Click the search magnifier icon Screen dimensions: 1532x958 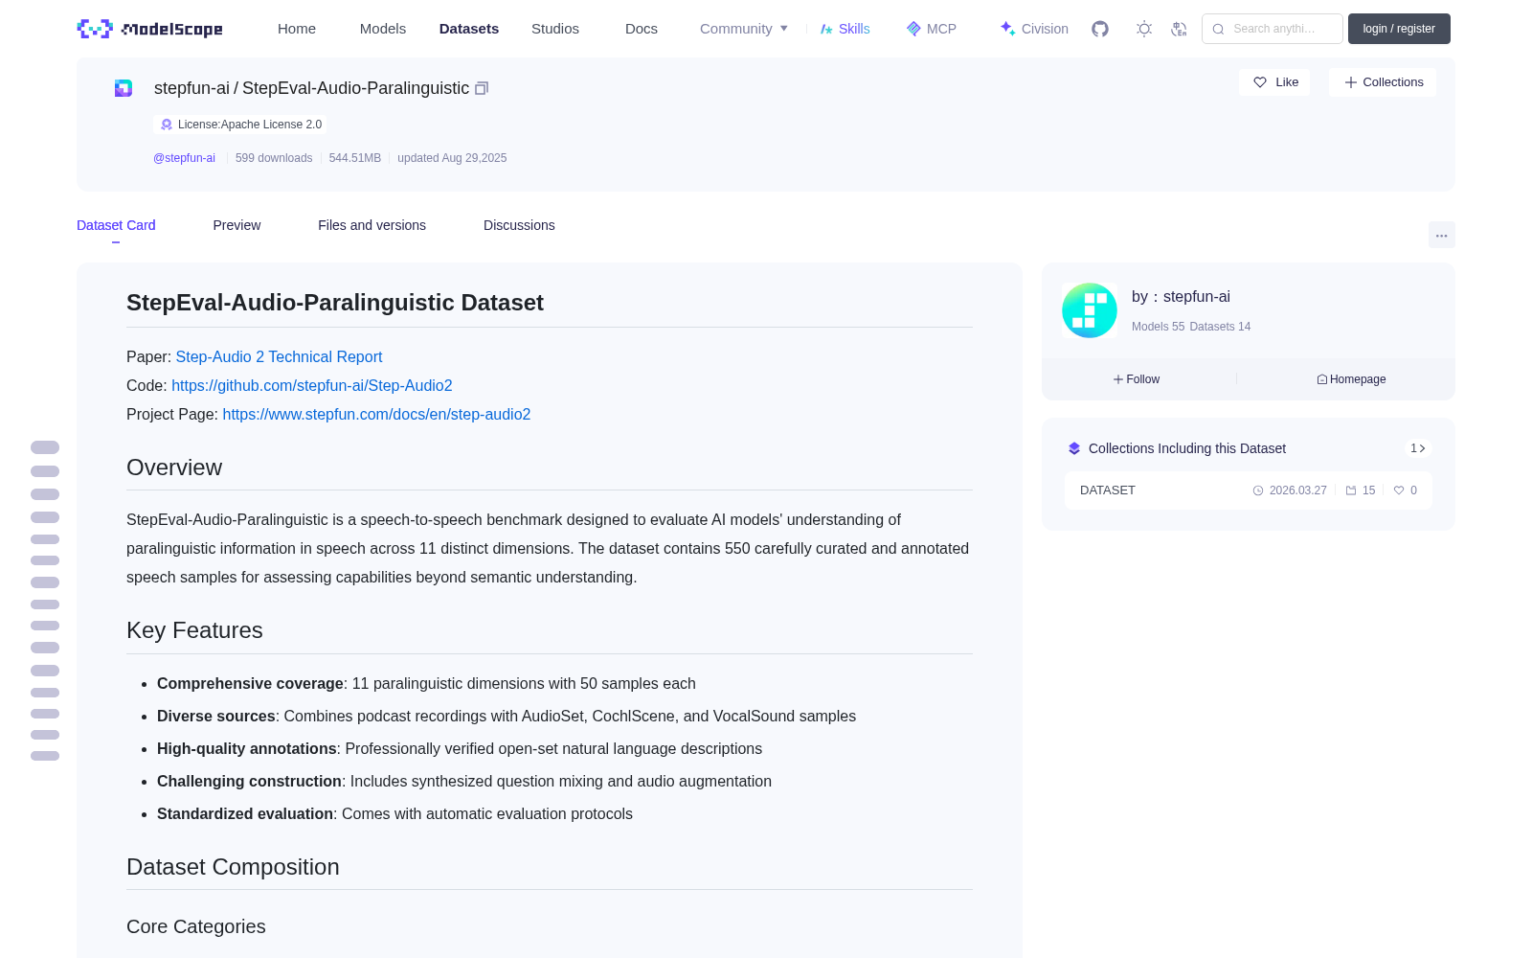click(1218, 29)
